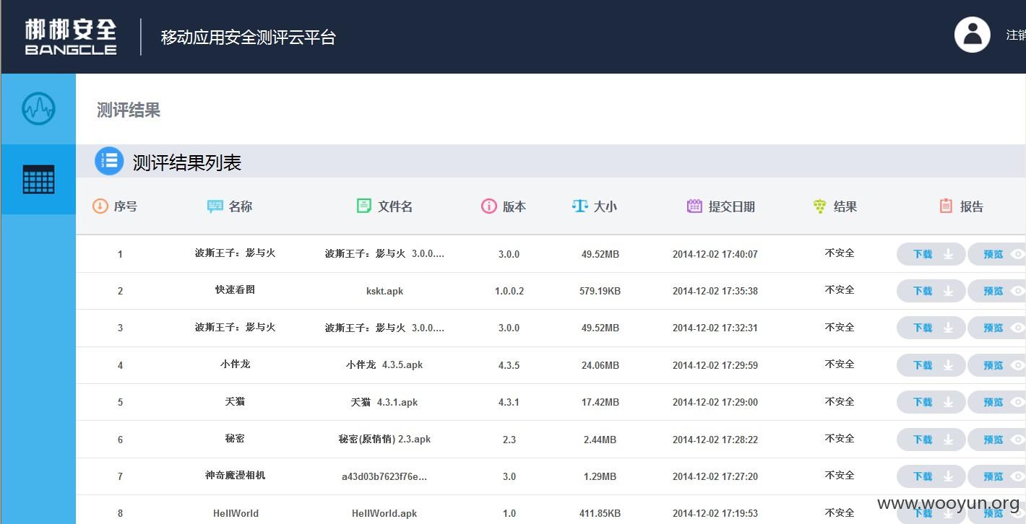Select the 神奇魔漫相机 app name
The image size is (1026, 524).
point(235,476)
